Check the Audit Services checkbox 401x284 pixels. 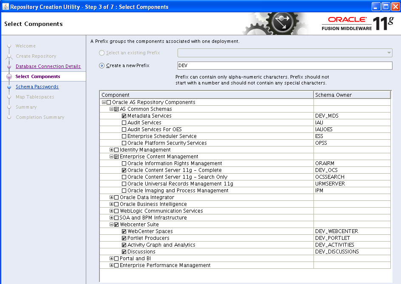click(x=124, y=123)
